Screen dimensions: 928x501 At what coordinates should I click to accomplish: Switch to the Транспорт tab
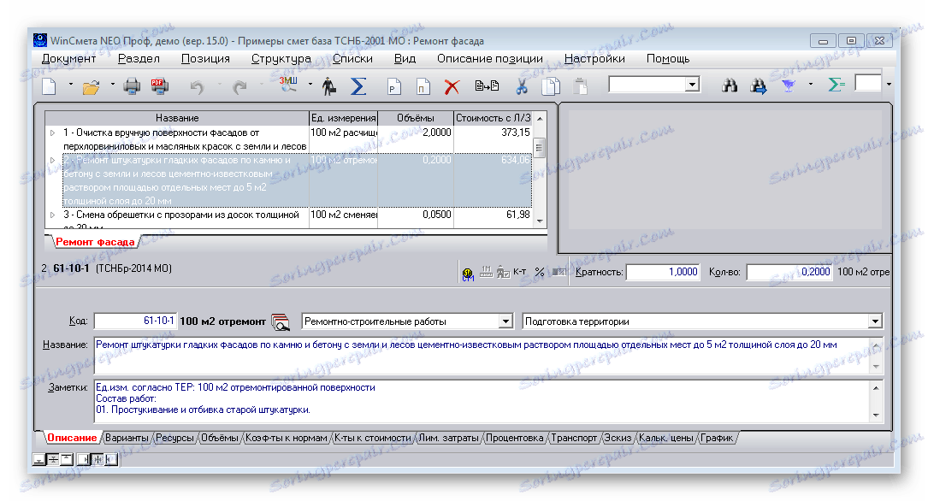[574, 438]
